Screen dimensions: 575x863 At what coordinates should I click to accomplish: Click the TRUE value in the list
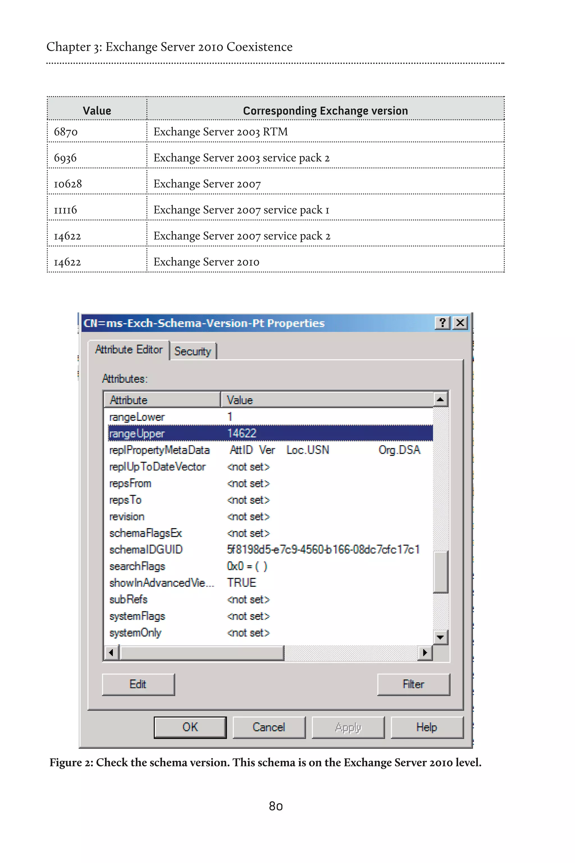pos(242,583)
